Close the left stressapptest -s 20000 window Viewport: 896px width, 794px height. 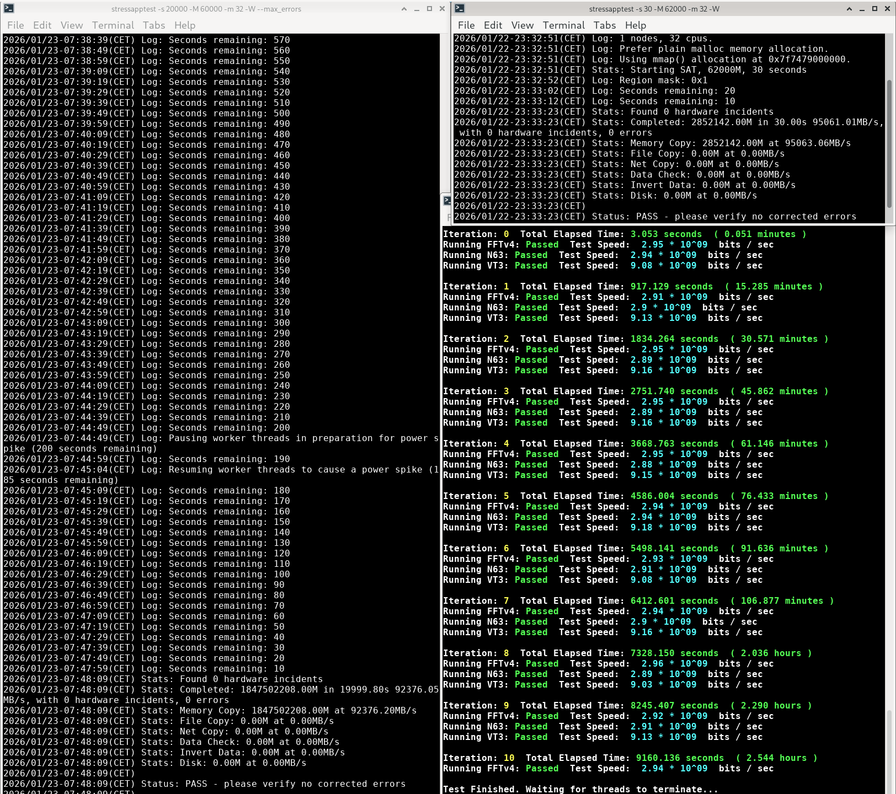click(x=442, y=9)
